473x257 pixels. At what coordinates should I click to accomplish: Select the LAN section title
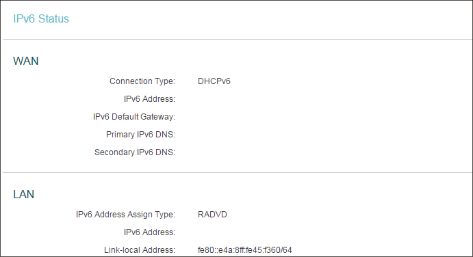[23, 194]
